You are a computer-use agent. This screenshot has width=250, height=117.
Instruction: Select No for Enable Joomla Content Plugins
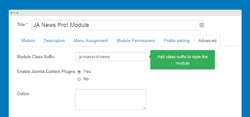coord(79,79)
